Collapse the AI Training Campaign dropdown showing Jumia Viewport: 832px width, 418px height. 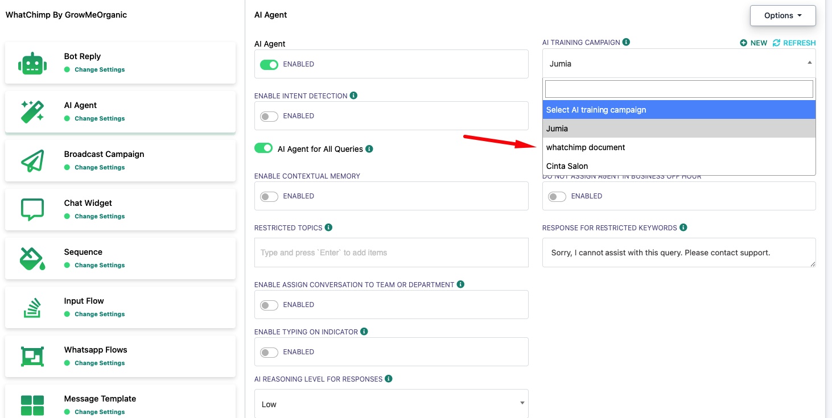click(679, 63)
